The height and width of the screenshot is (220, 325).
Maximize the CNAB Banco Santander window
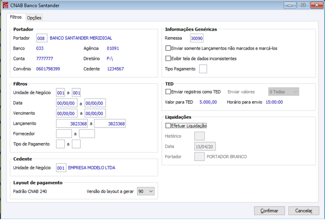[303, 5]
